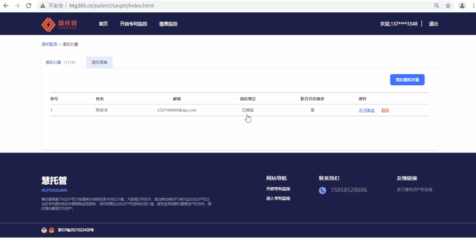Screen dimensions: 476x244
Task: Open 缴费监控 in the top navigation
Action: coord(168,24)
